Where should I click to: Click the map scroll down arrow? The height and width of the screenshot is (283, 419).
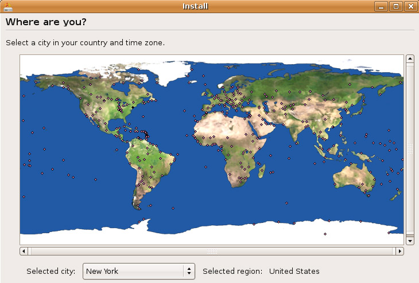coord(410,241)
